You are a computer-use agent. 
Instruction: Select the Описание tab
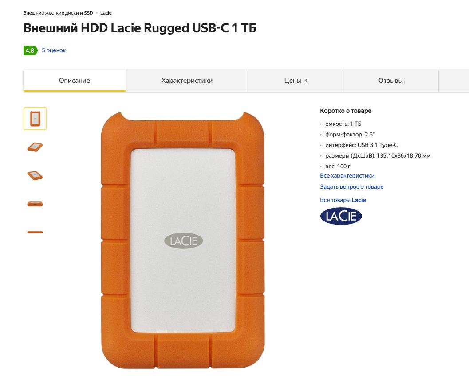pos(75,81)
